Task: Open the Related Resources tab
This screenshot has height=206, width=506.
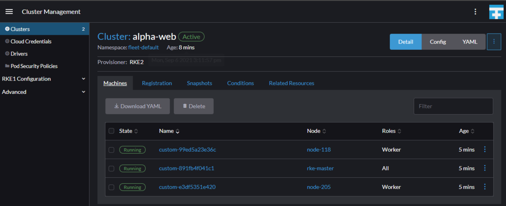Action: tap(292, 83)
